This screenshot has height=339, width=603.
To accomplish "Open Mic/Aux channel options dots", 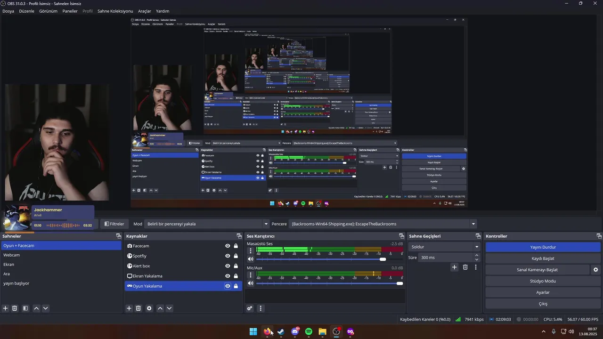I will [x=251, y=275].
